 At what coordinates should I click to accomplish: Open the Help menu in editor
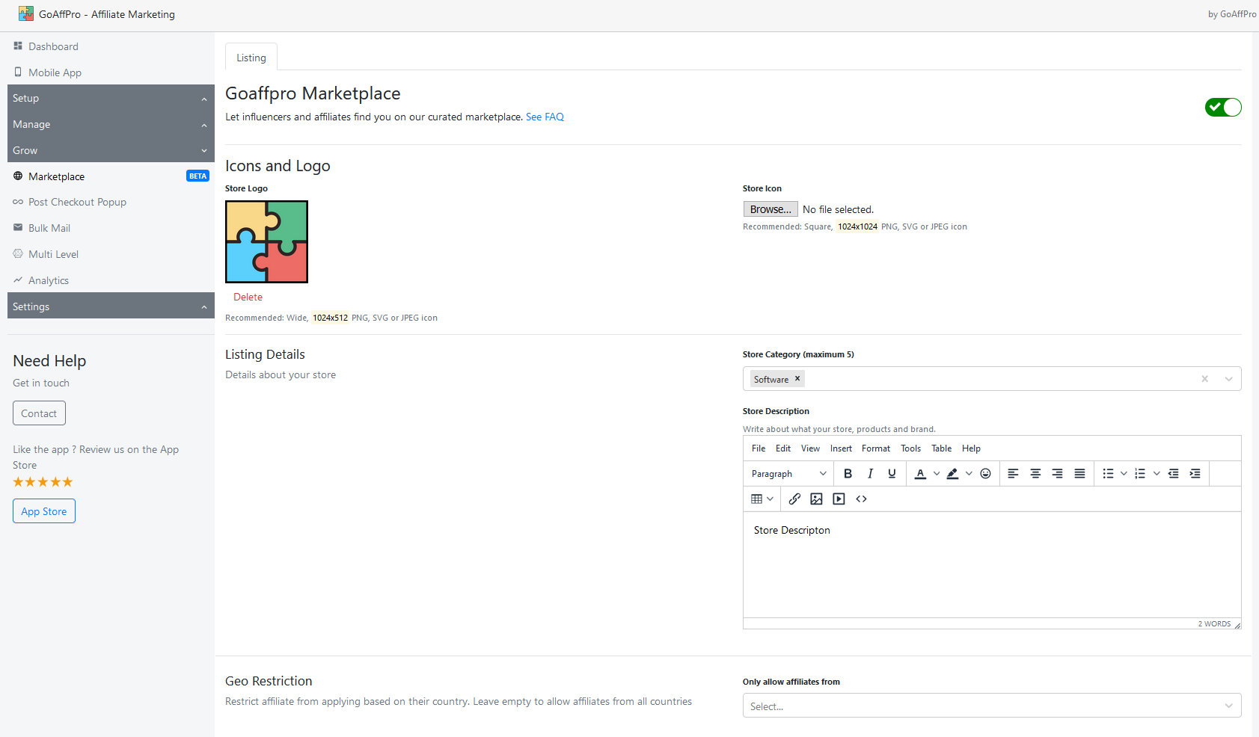coord(971,448)
